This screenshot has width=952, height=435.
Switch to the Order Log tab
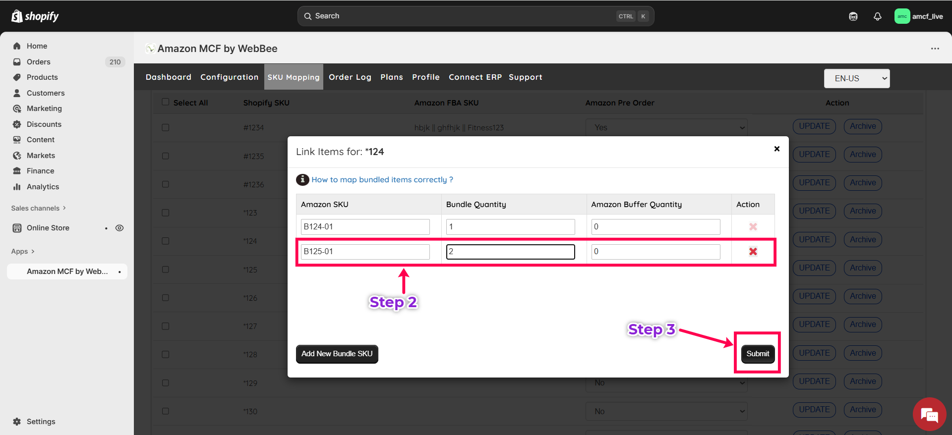click(350, 77)
